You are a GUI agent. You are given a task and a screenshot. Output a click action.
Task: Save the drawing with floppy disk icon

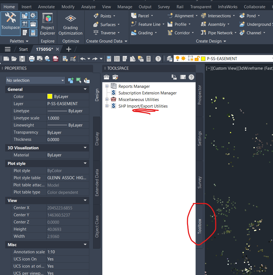pos(22,58)
